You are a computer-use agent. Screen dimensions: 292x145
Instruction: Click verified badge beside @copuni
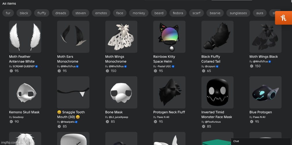(217, 66)
